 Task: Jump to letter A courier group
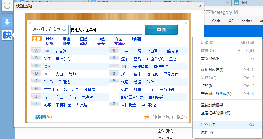click(x=37, y=50)
